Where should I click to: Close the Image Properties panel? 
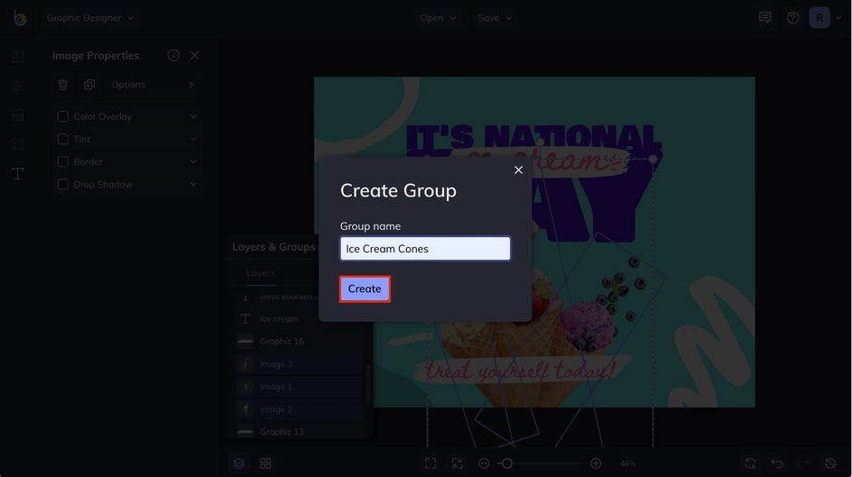pos(195,55)
